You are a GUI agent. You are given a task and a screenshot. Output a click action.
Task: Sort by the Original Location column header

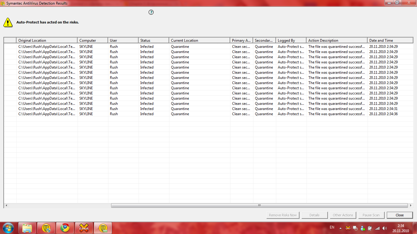click(x=47, y=40)
